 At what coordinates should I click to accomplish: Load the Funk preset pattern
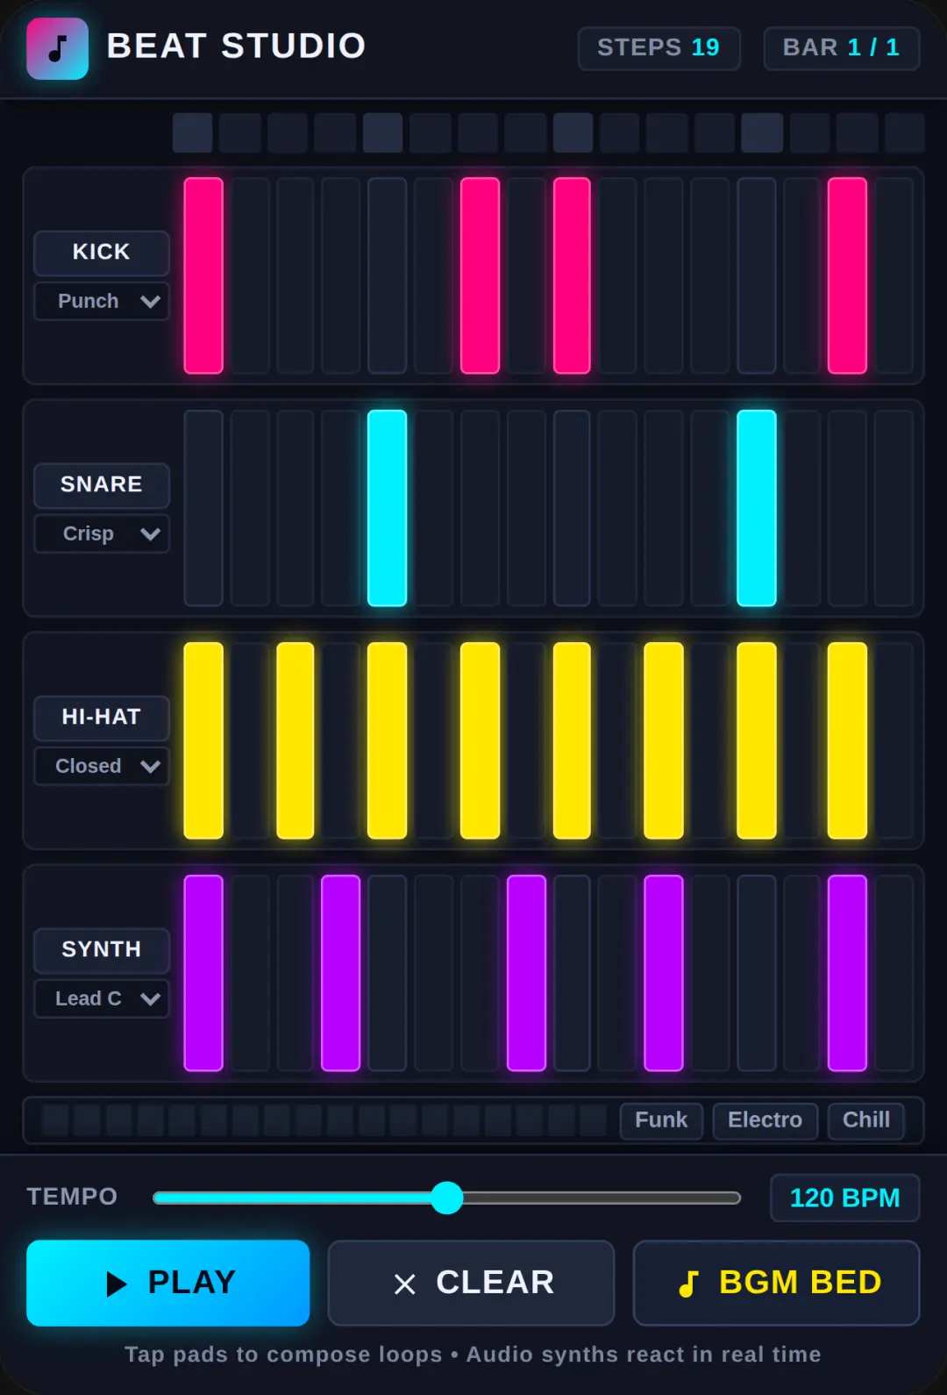point(661,1120)
